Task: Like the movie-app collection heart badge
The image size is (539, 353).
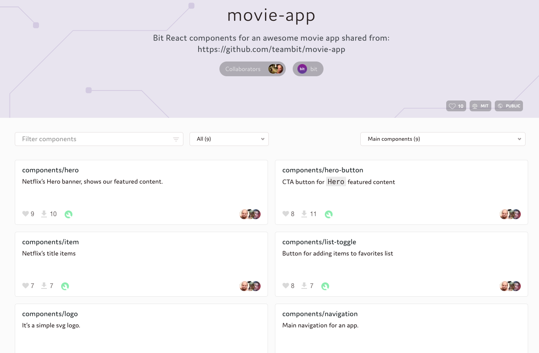Action: [x=456, y=106]
